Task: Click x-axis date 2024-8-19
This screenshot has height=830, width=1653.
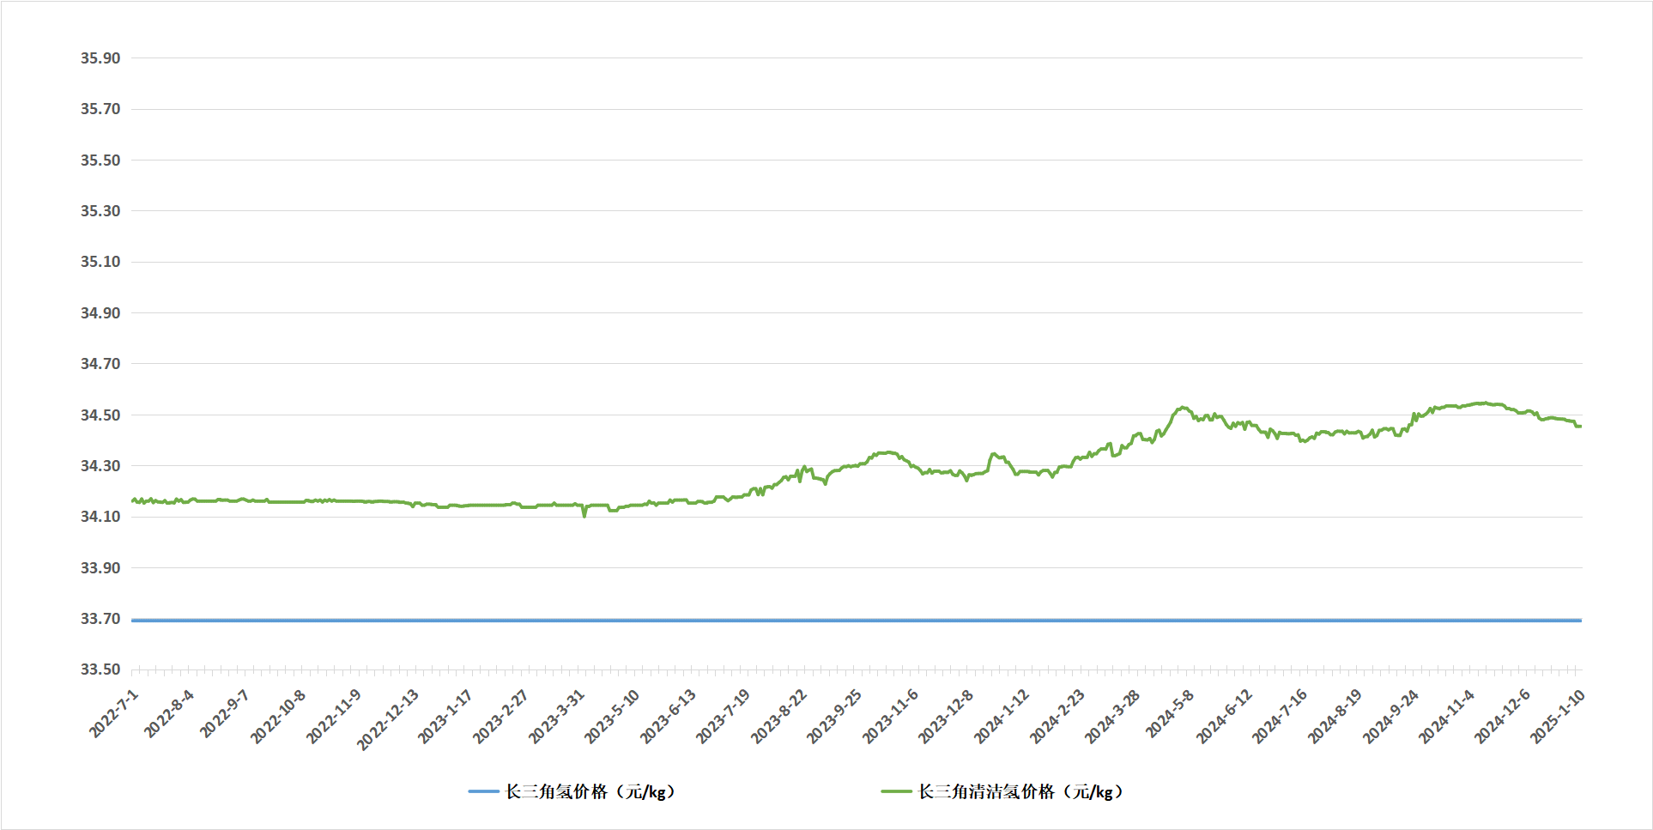Action: click(x=1335, y=717)
